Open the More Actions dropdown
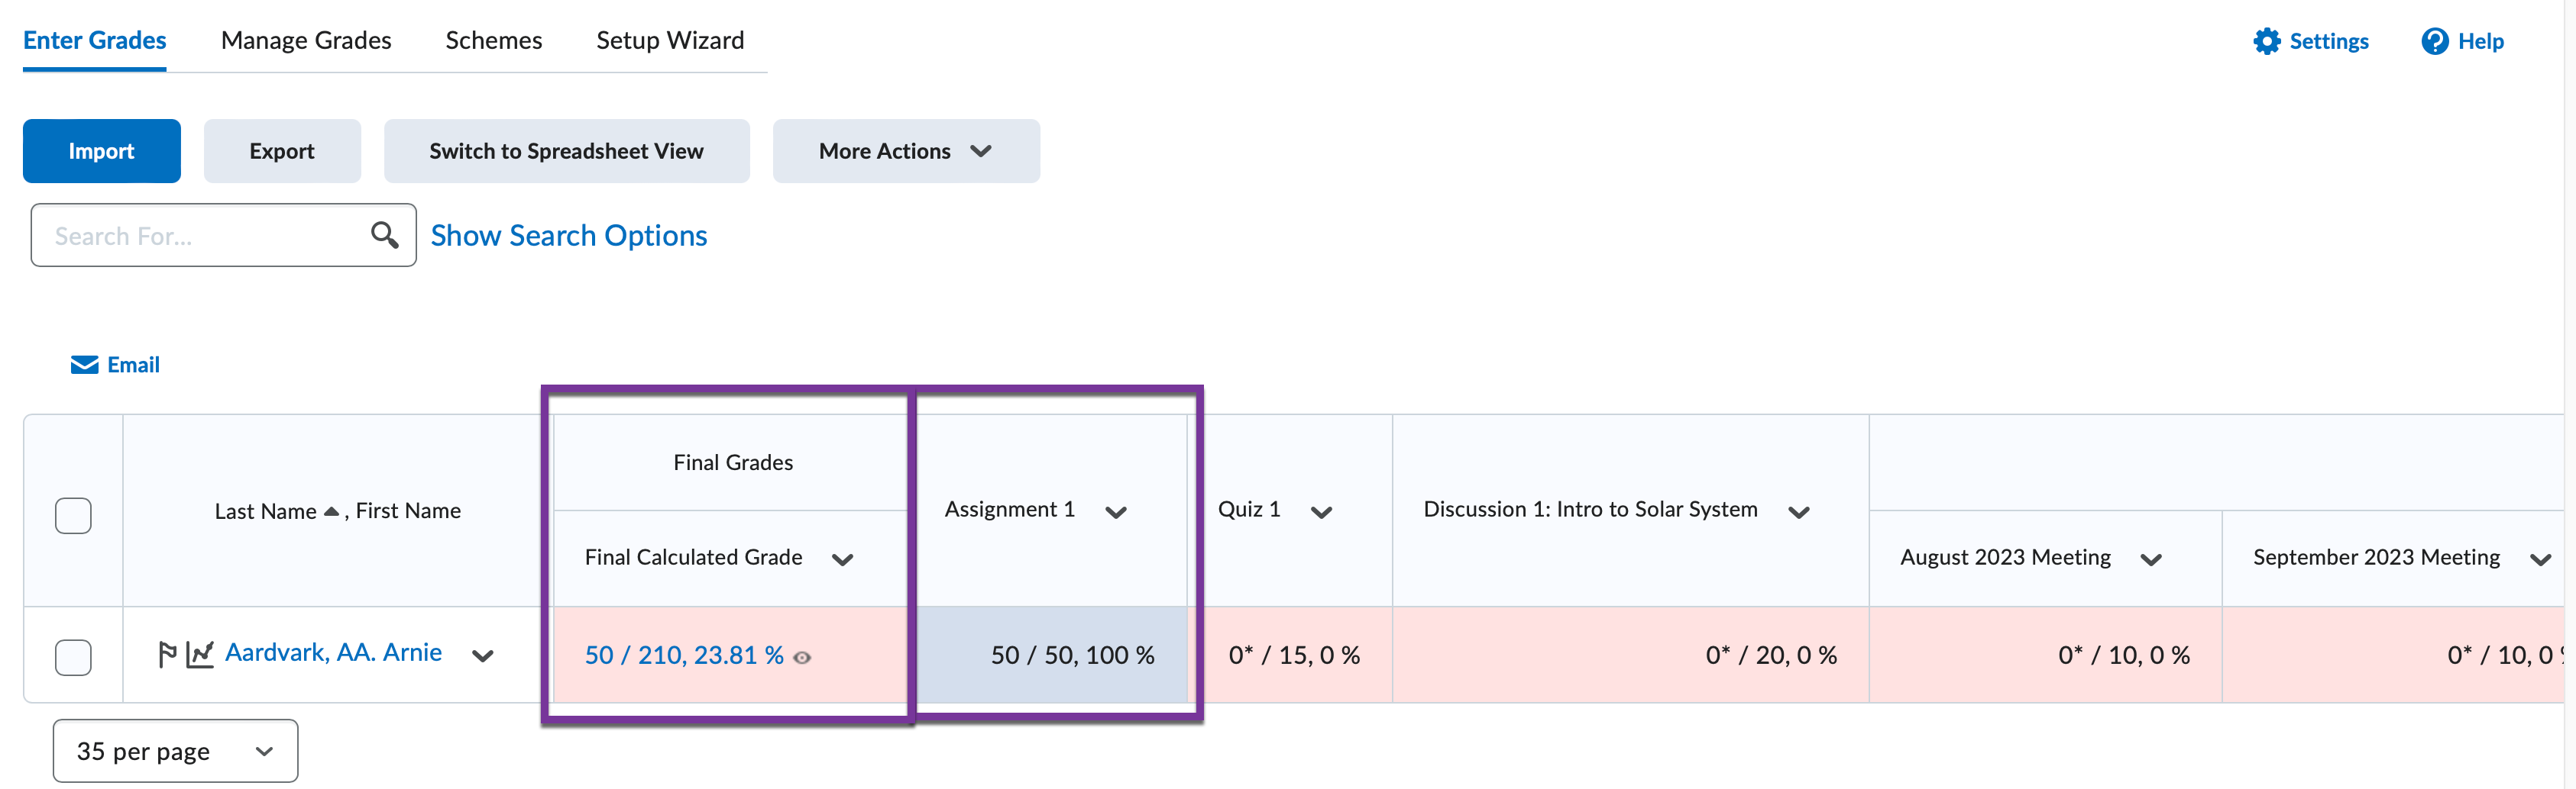This screenshot has width=2576, height=789. pyautogui.click(x=905, y=151)
